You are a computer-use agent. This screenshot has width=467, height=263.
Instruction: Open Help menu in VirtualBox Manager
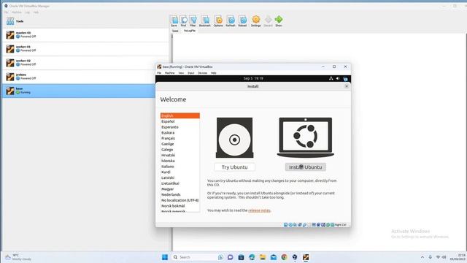coord(36,12)
